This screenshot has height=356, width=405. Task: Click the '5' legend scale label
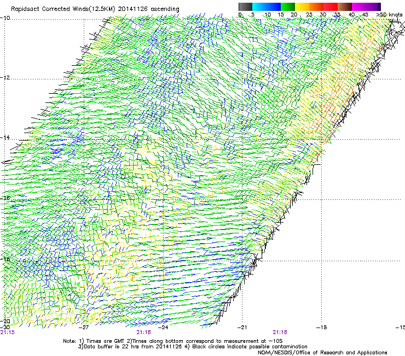253,15
